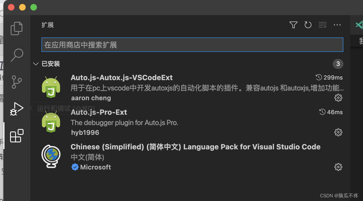Image resolution: width=363 pixels, height=201 pixels.
Task: Open the Source Control view
Action: pos(17,82)
